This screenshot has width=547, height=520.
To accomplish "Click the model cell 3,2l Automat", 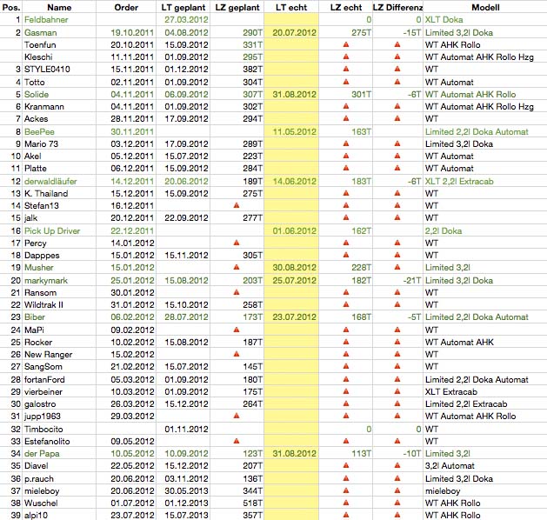I will (450, 465).
